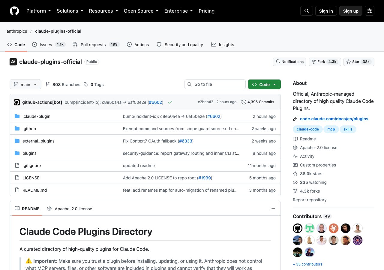
Task: Focus the Go to file search field
Action: coord(215,84)
